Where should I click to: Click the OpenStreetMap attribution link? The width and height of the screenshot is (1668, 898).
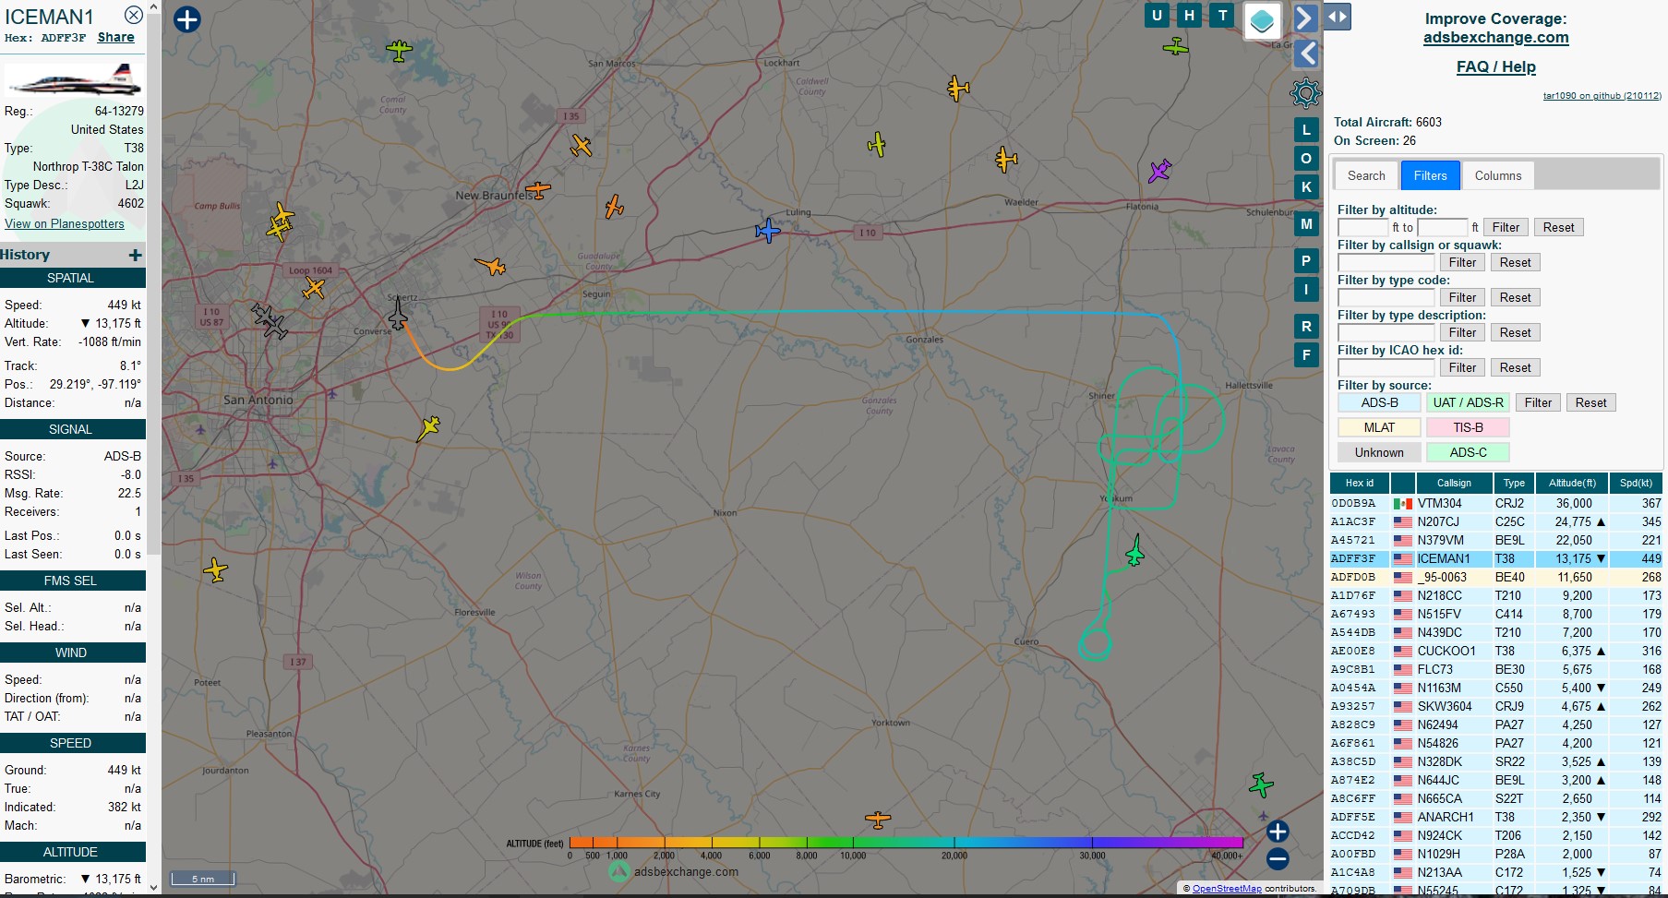1227,889
